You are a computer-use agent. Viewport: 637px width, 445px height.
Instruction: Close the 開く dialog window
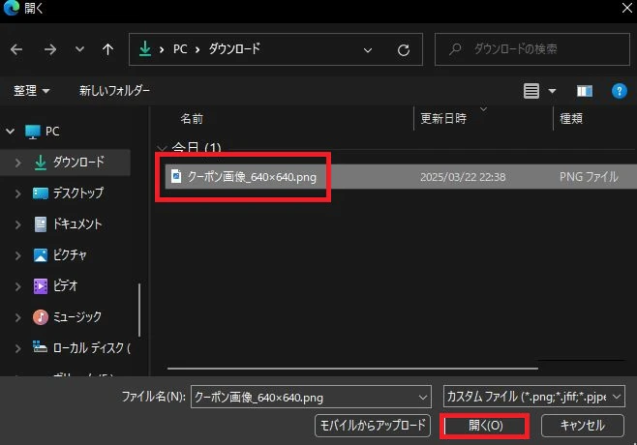[627, 8]
